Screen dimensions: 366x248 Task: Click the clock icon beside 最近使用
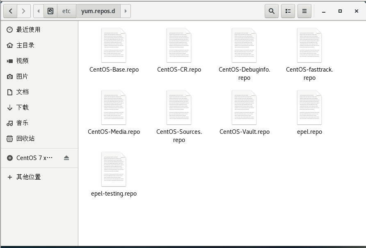click(9, 29)
